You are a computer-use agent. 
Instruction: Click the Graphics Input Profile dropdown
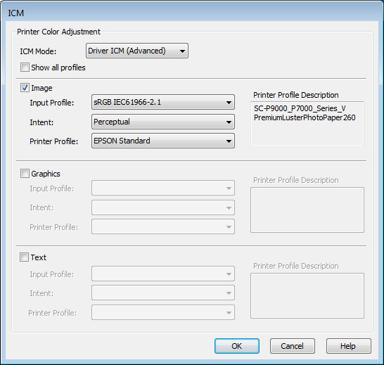[x=163, y=188]
